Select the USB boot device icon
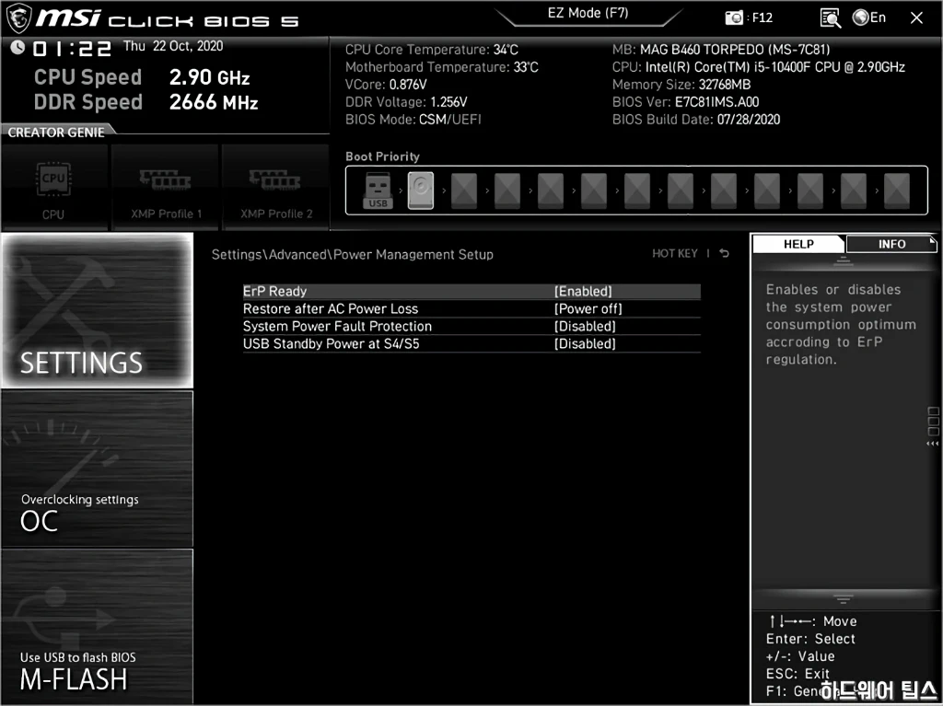This screenshot has height=706, width=943. [x=378, y=191]
